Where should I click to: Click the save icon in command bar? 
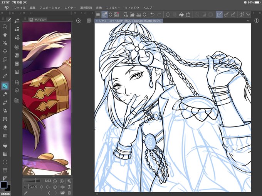pos(139,15)
